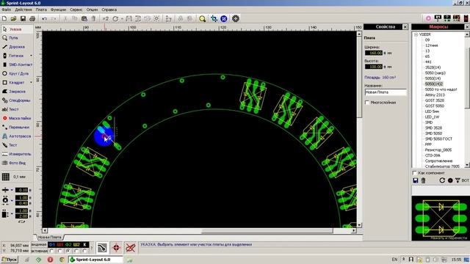
Task: Open the Пятачок tool dropdown arrow
Action: 31,56
